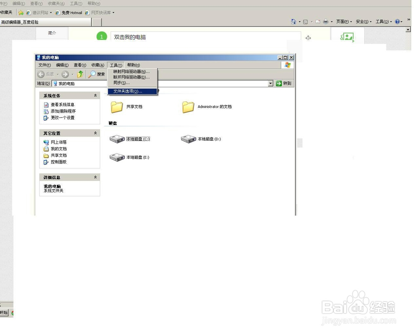
Task: Click the 网上邻居 icon in 其它位置
Action: [x=46, y=142]
